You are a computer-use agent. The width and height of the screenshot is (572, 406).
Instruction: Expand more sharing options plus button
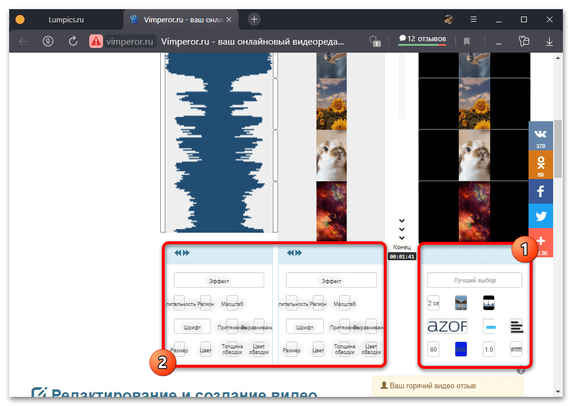point(541,242)
